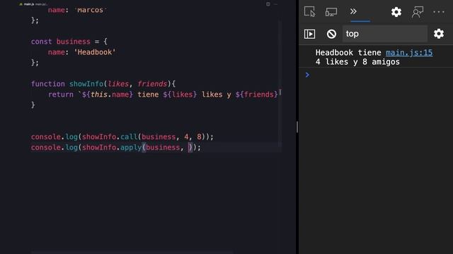The image size is (453, 254).
Task: Click the 'likes' parameter in function signature
Action: pos(118,84)
